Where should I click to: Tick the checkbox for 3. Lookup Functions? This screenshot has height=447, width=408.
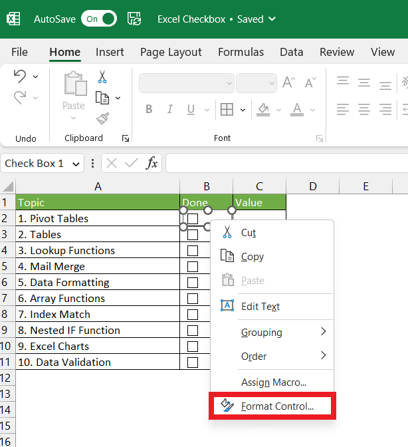tap(193, 251)
